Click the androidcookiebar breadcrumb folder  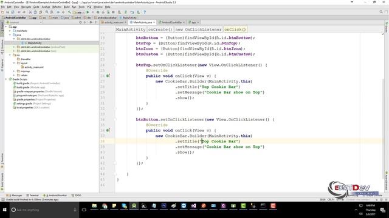[x=105, y=18]
